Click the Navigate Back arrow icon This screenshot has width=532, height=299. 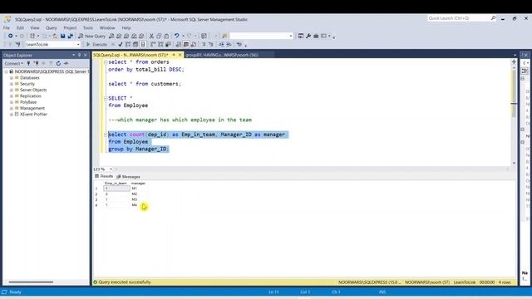pos(11,36)
